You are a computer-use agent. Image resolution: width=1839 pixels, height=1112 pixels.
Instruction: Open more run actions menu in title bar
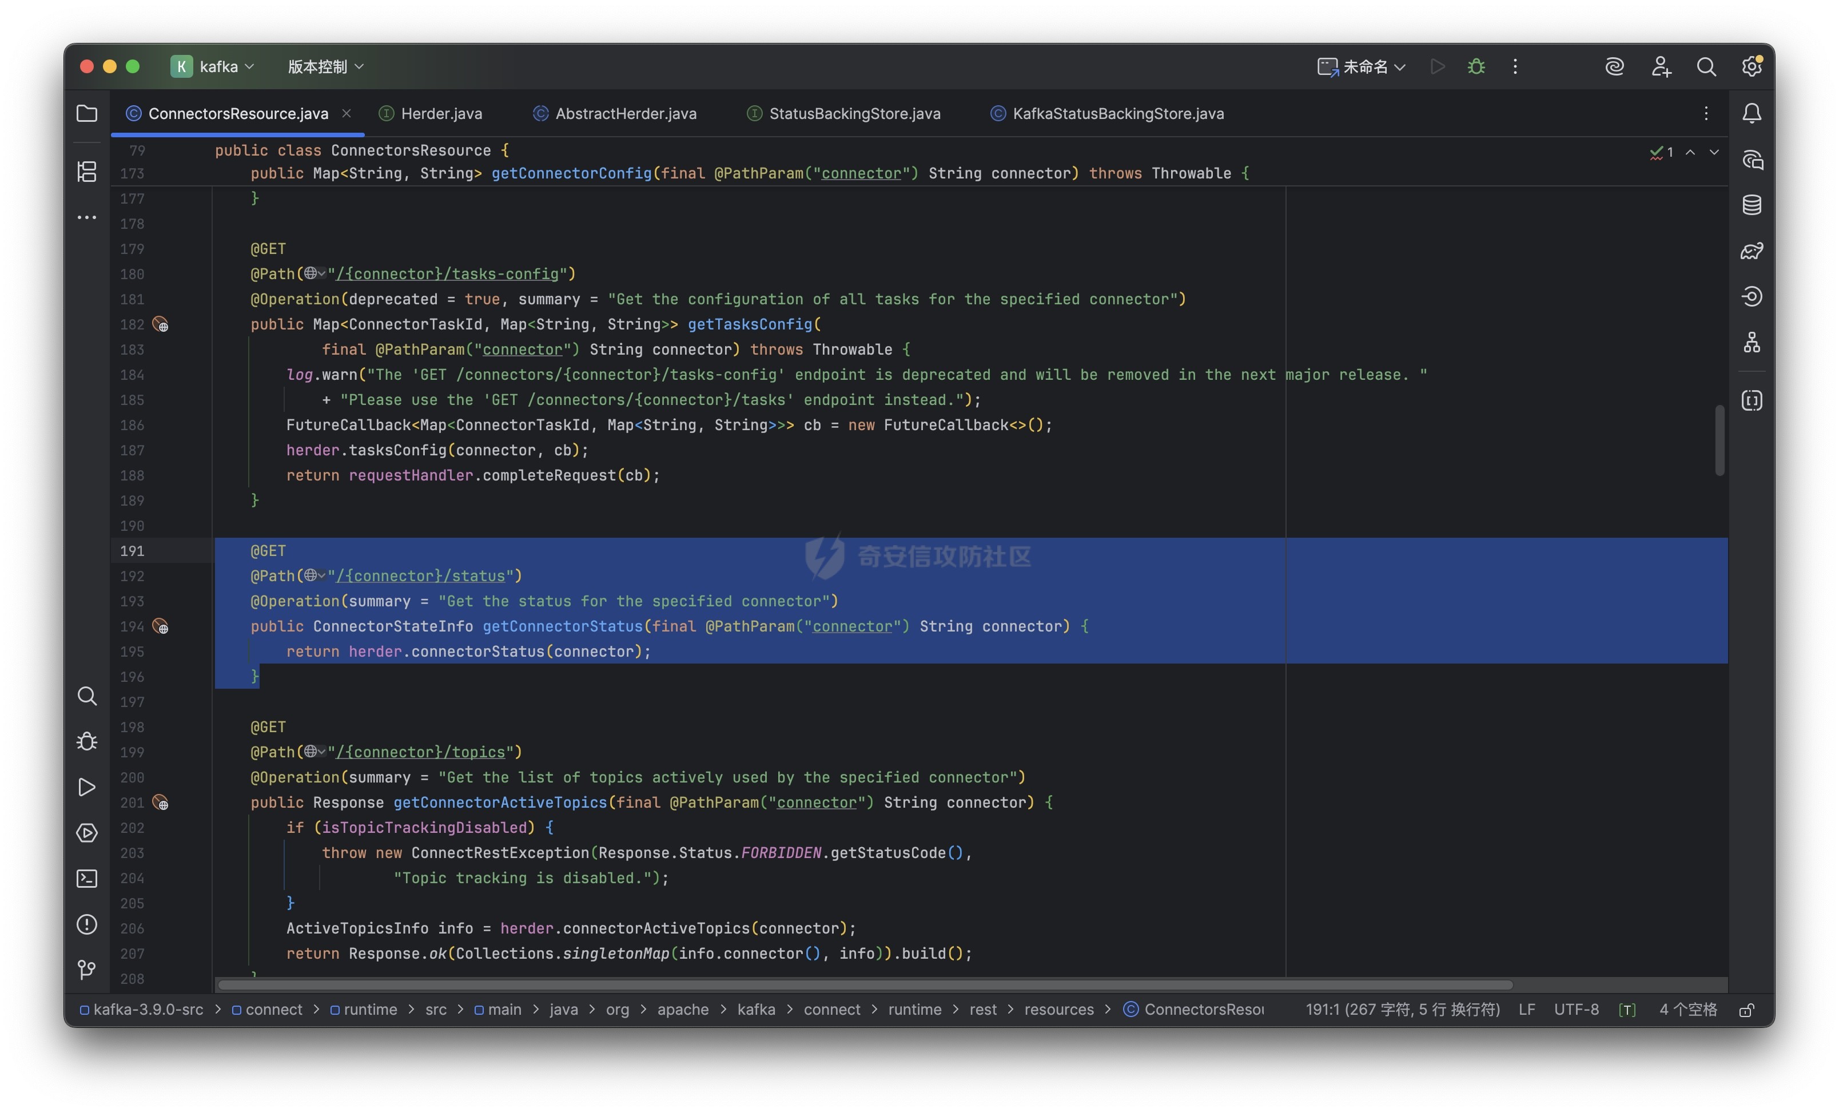click(1515, 66)
